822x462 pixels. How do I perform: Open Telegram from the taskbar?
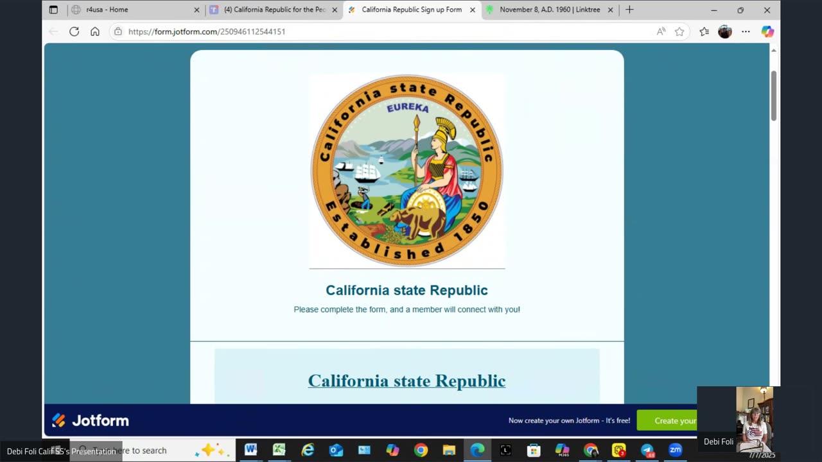(647, 450)
